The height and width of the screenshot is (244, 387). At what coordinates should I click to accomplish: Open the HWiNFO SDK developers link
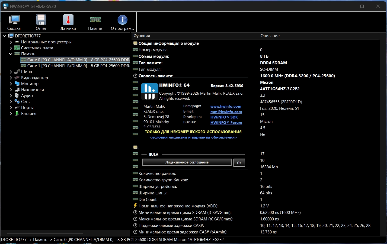[x=224, y=117]
